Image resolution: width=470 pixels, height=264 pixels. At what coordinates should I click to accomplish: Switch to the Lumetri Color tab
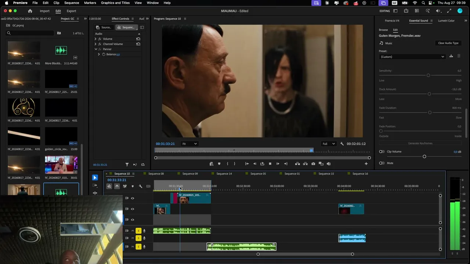click(x=446, y=21)
